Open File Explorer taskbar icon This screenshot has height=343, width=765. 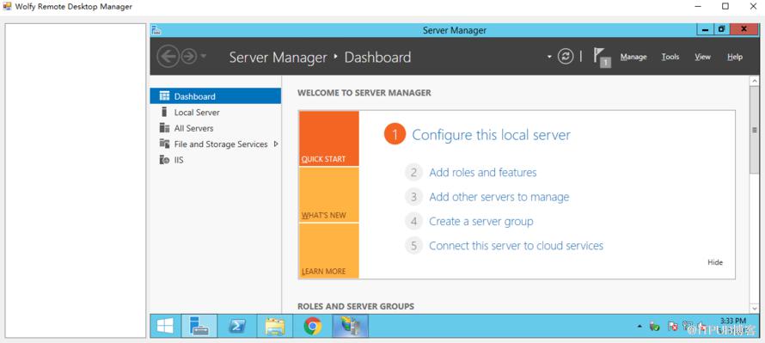275,326
